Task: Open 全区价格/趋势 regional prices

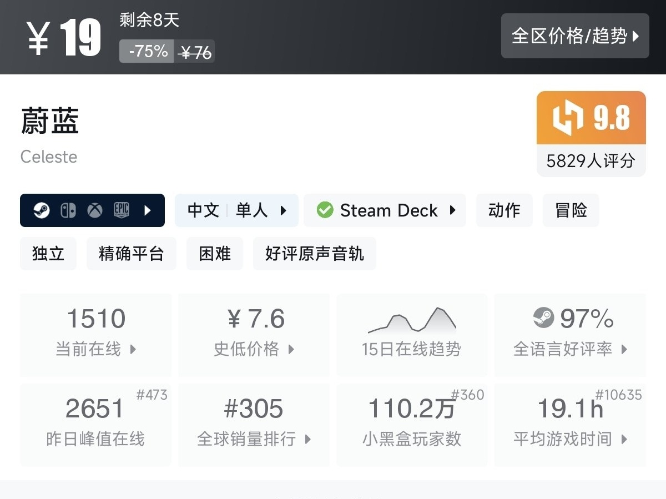Action: tap(575, 36)
